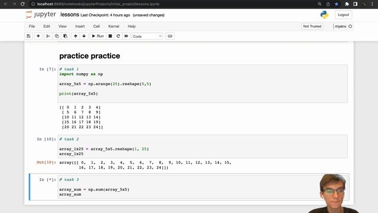Open the File menu
Screen dimensions: 378x213
coord(32,26)
